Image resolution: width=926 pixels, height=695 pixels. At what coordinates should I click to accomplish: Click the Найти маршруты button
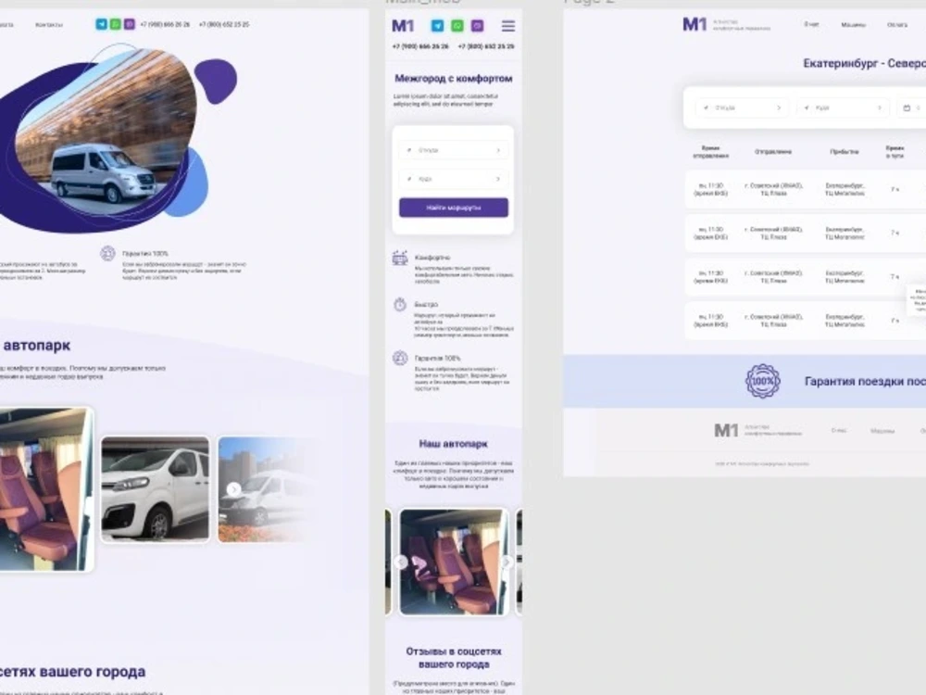[454, 208]
